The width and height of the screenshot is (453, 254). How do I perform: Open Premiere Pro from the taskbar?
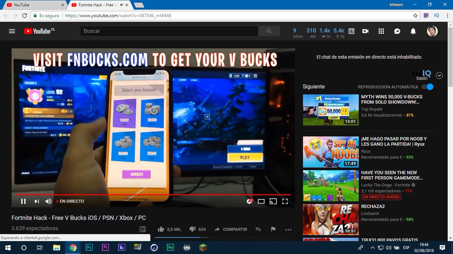(105, 248)
